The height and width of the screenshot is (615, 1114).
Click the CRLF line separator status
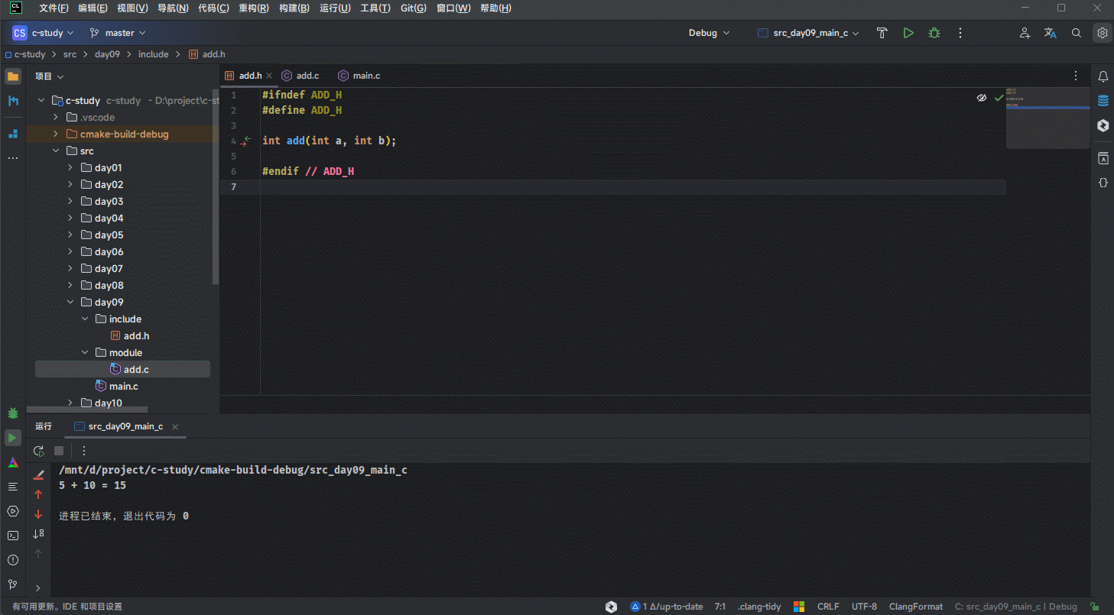click(827, 607)
